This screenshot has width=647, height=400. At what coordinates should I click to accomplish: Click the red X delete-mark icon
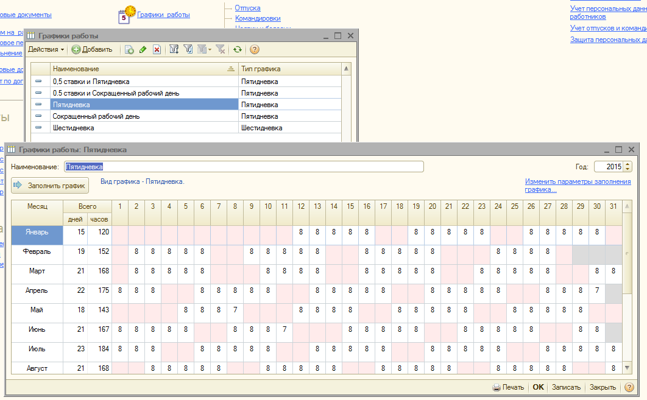(157, 50)
